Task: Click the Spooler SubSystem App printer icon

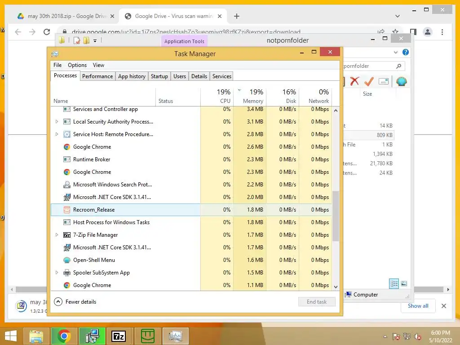Action: 67,273
